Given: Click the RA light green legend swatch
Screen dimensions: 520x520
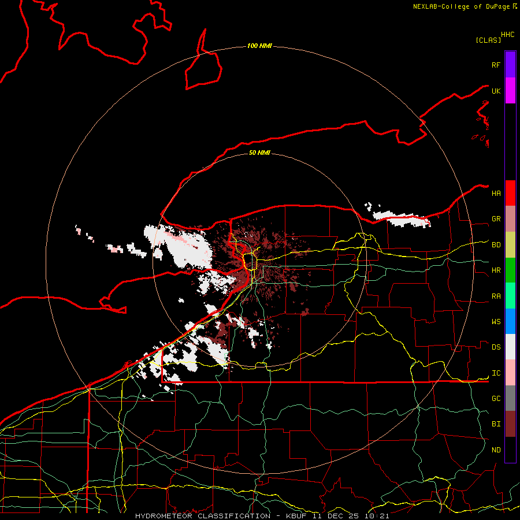Looking at the screenshot, I should click(510, 296).
